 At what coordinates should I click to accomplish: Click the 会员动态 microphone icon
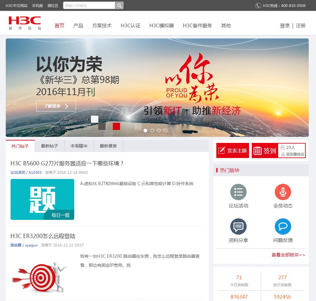tap(283, 192)
